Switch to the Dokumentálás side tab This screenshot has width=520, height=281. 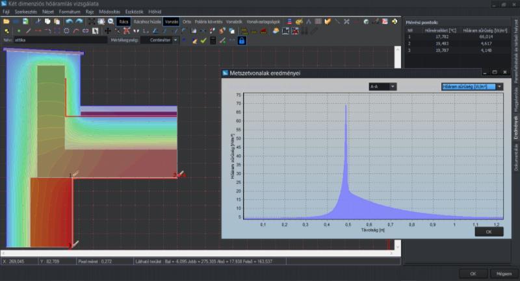515,157
